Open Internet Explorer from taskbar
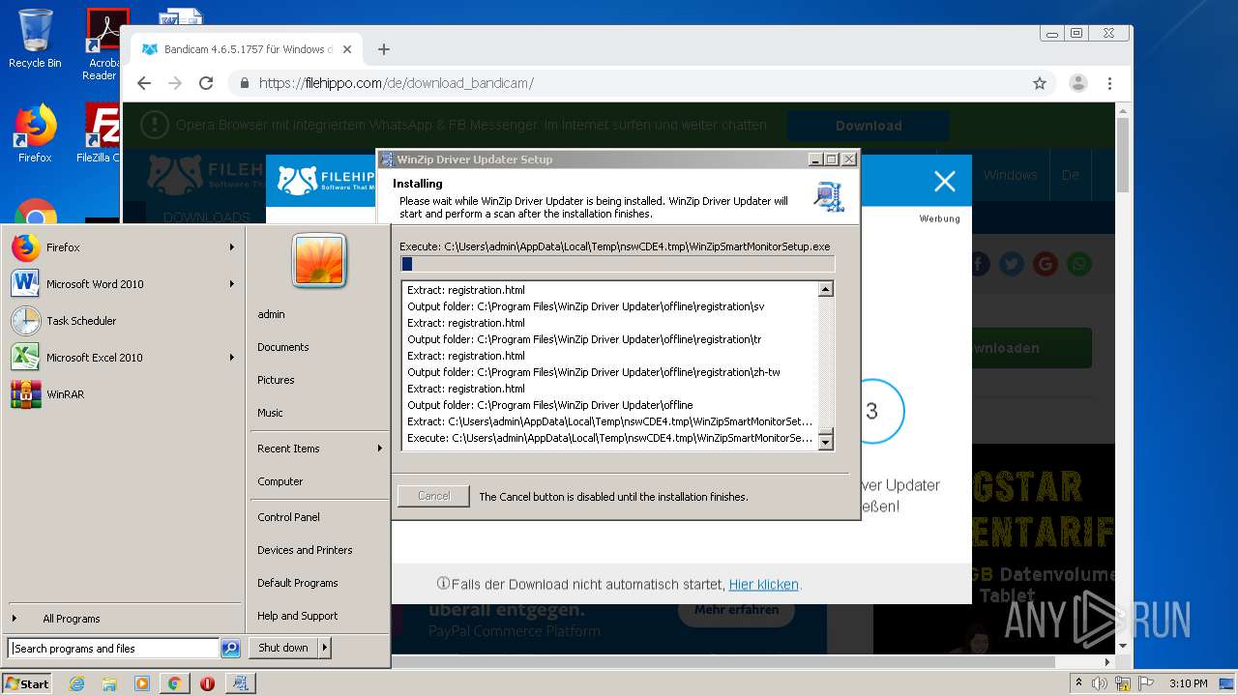 pyautogui.click(x=76, y=683)
